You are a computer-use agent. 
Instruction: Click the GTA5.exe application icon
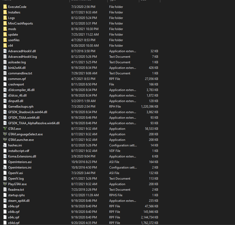click(x=5, y=129)
